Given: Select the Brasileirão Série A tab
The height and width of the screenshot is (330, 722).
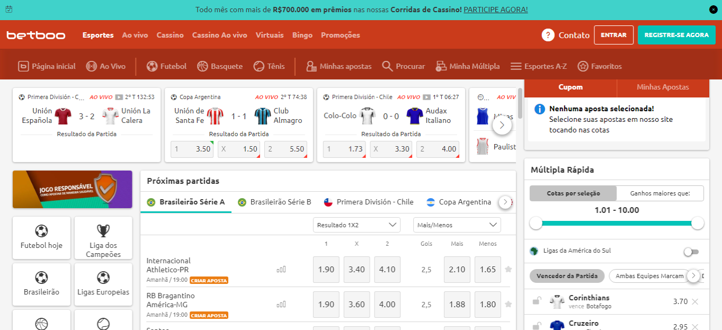Looking at the screenshot, I should pyautogui.click(x=186, y=202).
